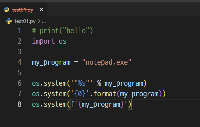Select the test01.py editor tab
200x127 pixels.
pyautogui.click(x=24, y=10)
